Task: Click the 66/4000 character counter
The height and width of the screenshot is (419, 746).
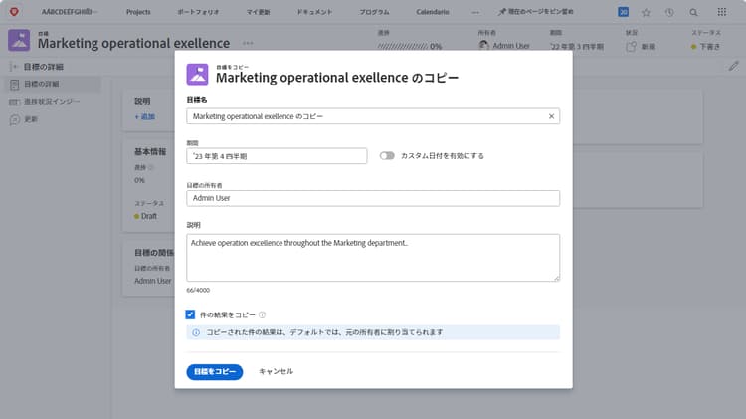Action: 198,290
